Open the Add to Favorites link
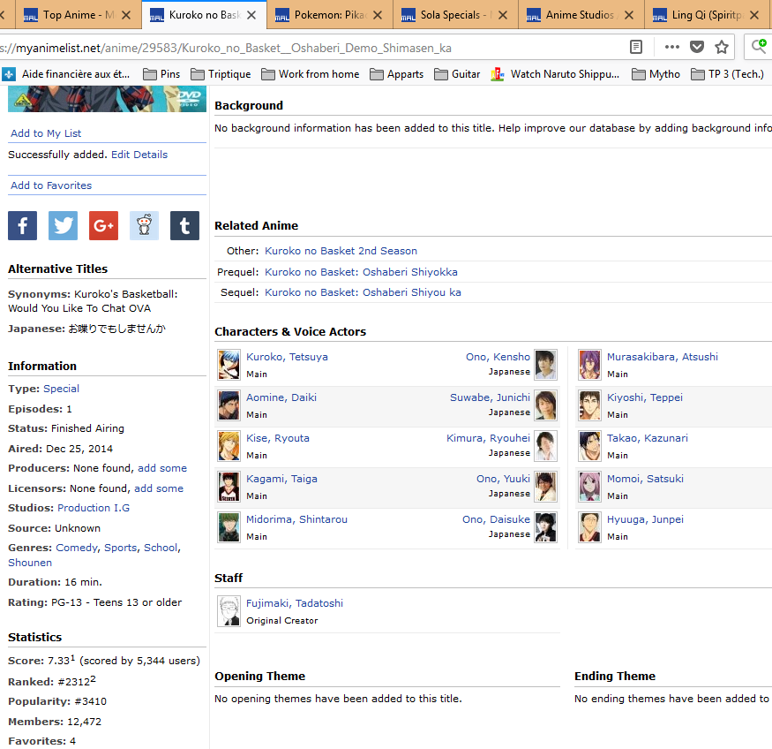 point(51,185)
